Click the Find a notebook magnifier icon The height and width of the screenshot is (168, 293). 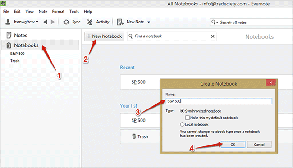click(131, 36)
